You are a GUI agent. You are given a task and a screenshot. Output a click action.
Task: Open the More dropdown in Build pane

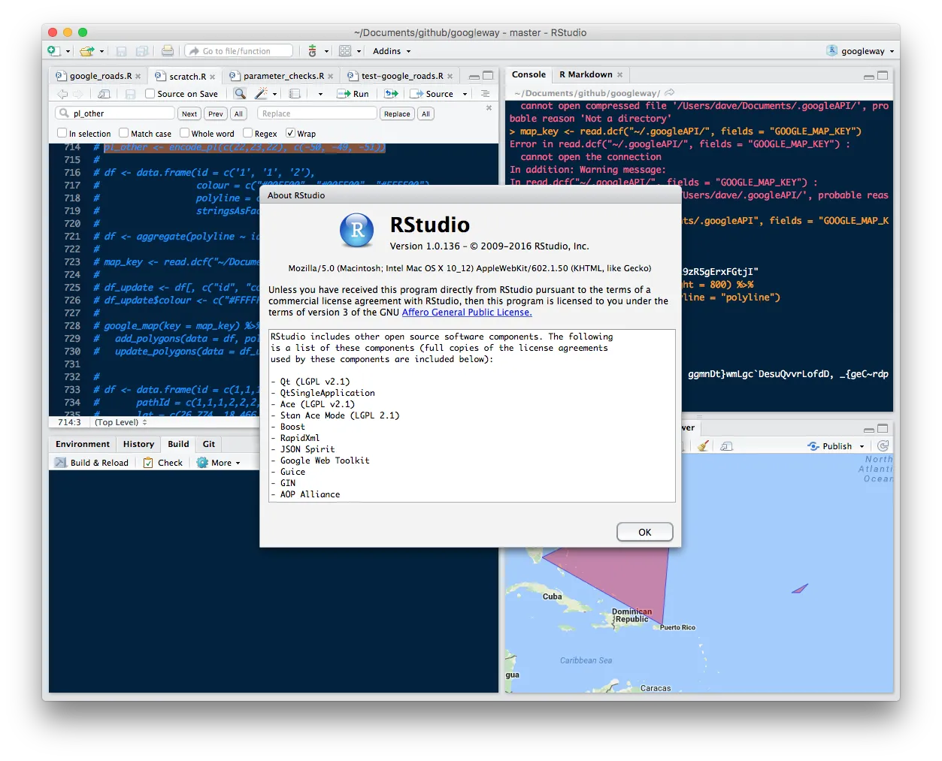(219, 463)
